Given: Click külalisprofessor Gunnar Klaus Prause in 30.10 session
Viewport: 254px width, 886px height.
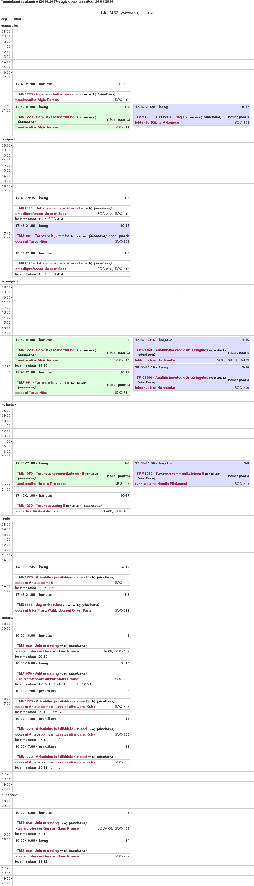Looking at the screenshot, I should (47, 829).
